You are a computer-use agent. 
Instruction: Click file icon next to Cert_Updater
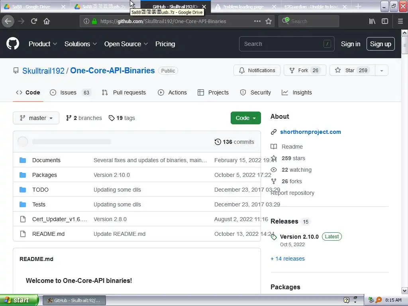23,219
